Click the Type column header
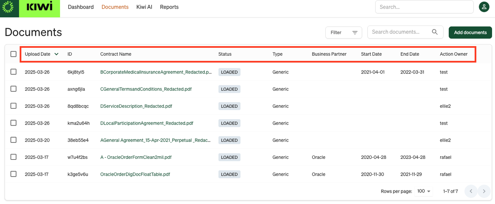Viewport: 495px width, 204px height. (x=278, y=54)
